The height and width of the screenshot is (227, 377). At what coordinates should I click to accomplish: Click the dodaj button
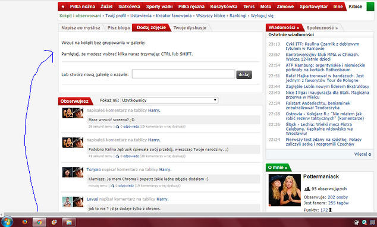pos(244,75)
